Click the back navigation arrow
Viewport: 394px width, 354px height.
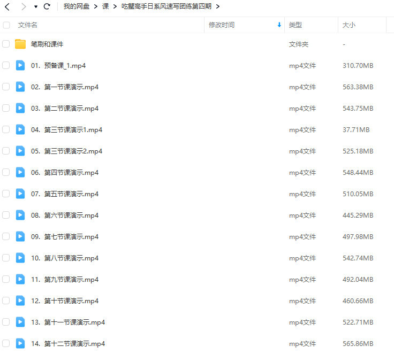point(7,6)
